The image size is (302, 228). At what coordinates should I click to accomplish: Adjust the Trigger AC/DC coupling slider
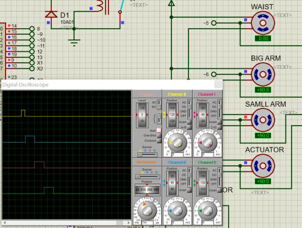(x=159, y=104)
